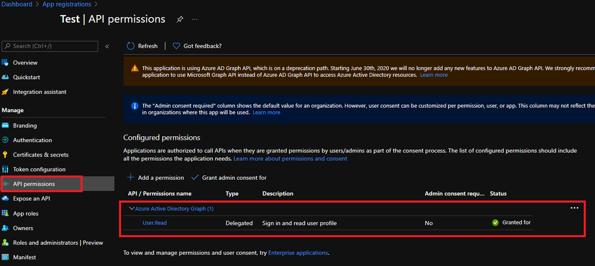Open Roles and administrators Preview item
This screenshot has height=266, width=595.
tap(57, 243)
